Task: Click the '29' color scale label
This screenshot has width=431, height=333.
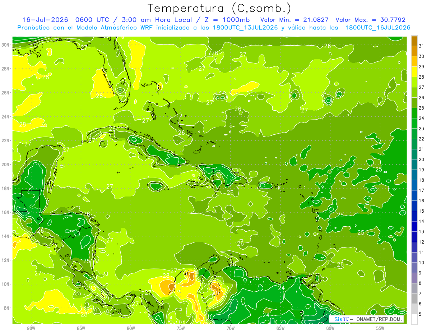Action: [x=422, y=67]
